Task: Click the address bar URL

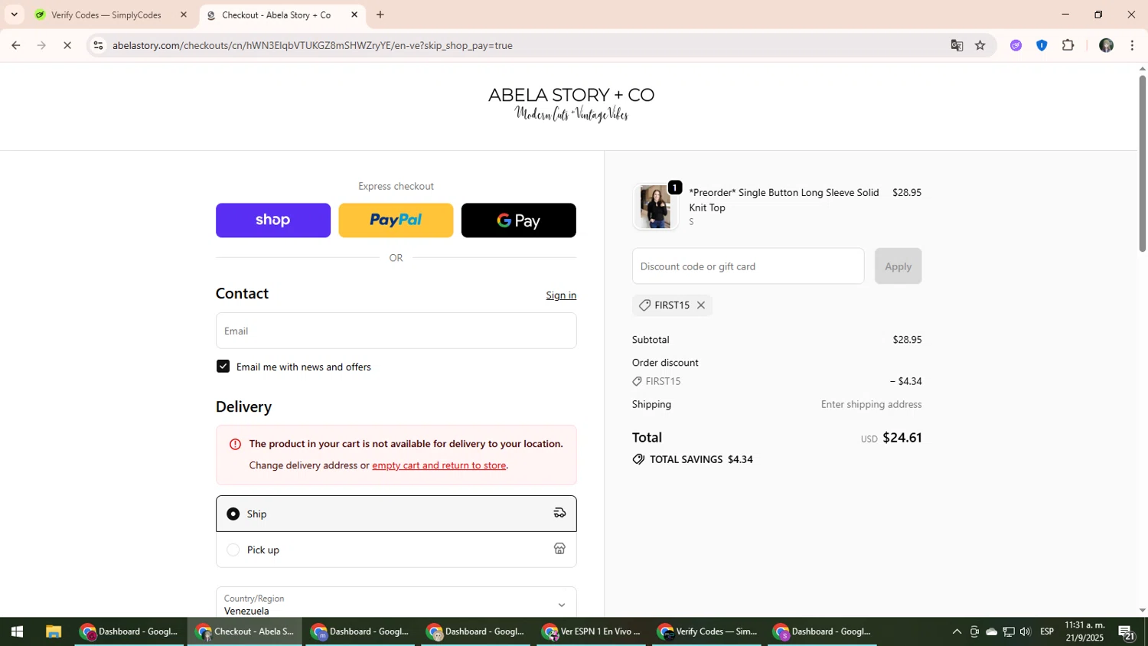Action: (x=312, y=45)
